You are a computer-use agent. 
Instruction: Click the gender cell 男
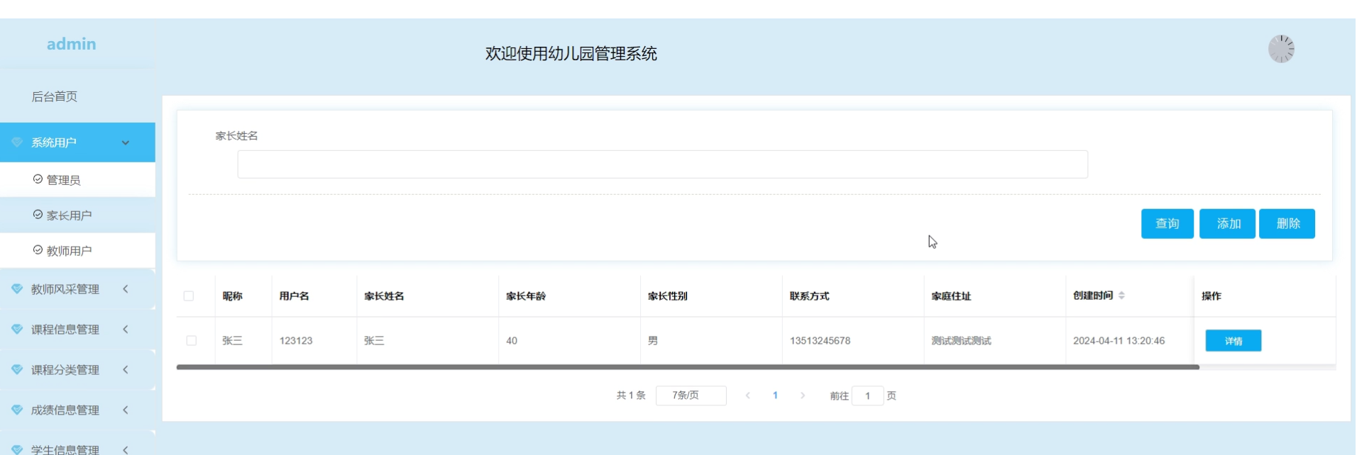(x=653, y=341)
